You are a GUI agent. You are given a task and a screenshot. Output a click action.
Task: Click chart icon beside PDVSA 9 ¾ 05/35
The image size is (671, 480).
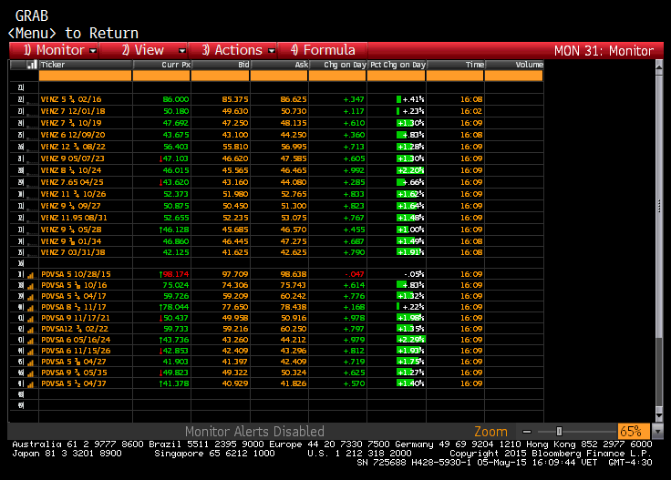[x=30, y=373]
